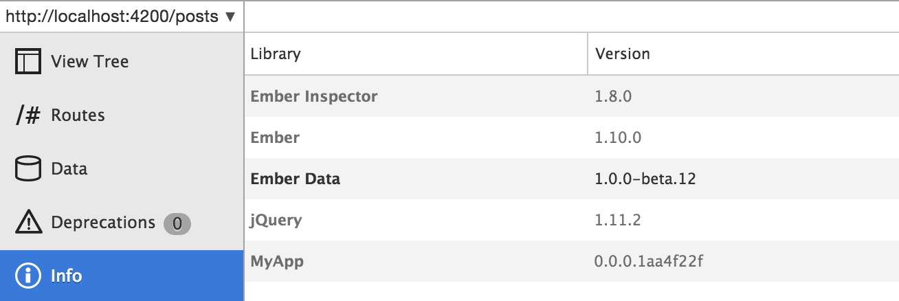The image size is (899, 301).
Task: Click the Version column header
Action: pos(623,54)
